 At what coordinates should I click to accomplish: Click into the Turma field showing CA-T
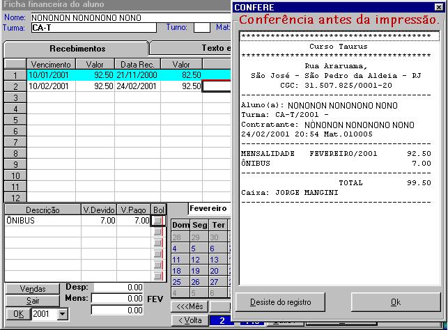coord(94,28)
